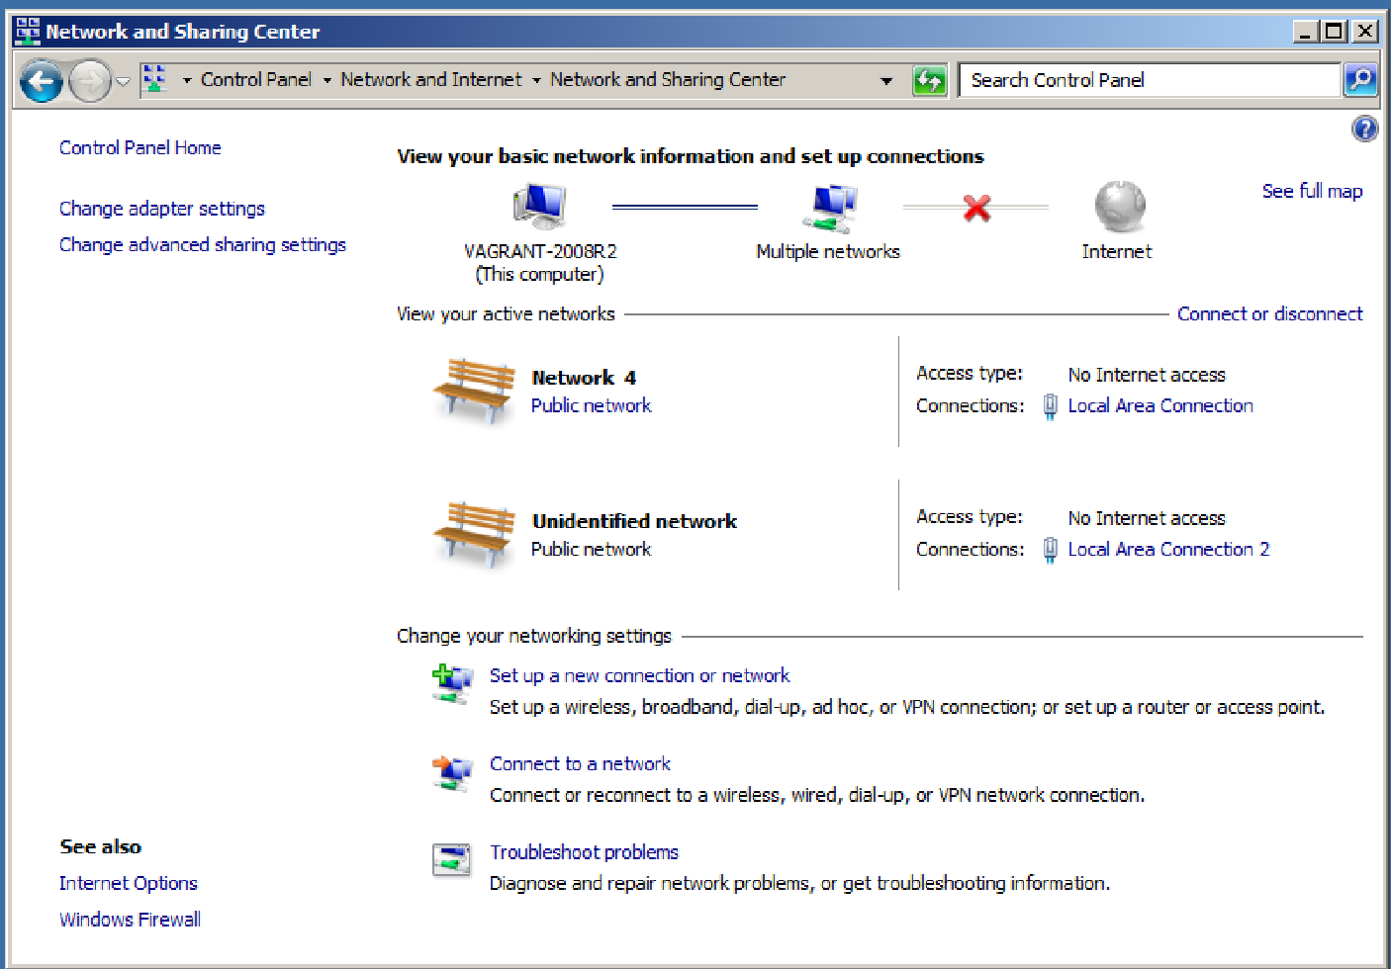
Task: Select Network and Internet breadcrumb
Action: coord(430,79)
